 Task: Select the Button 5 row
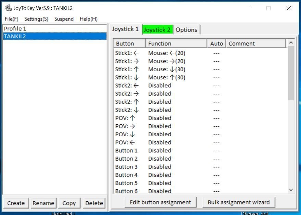point(200,183)
